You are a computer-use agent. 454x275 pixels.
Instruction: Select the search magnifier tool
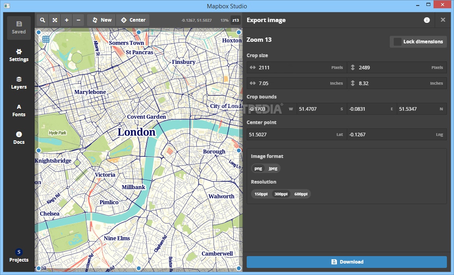tap(42, 20)
